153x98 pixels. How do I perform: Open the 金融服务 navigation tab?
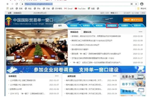click(124, 26)
